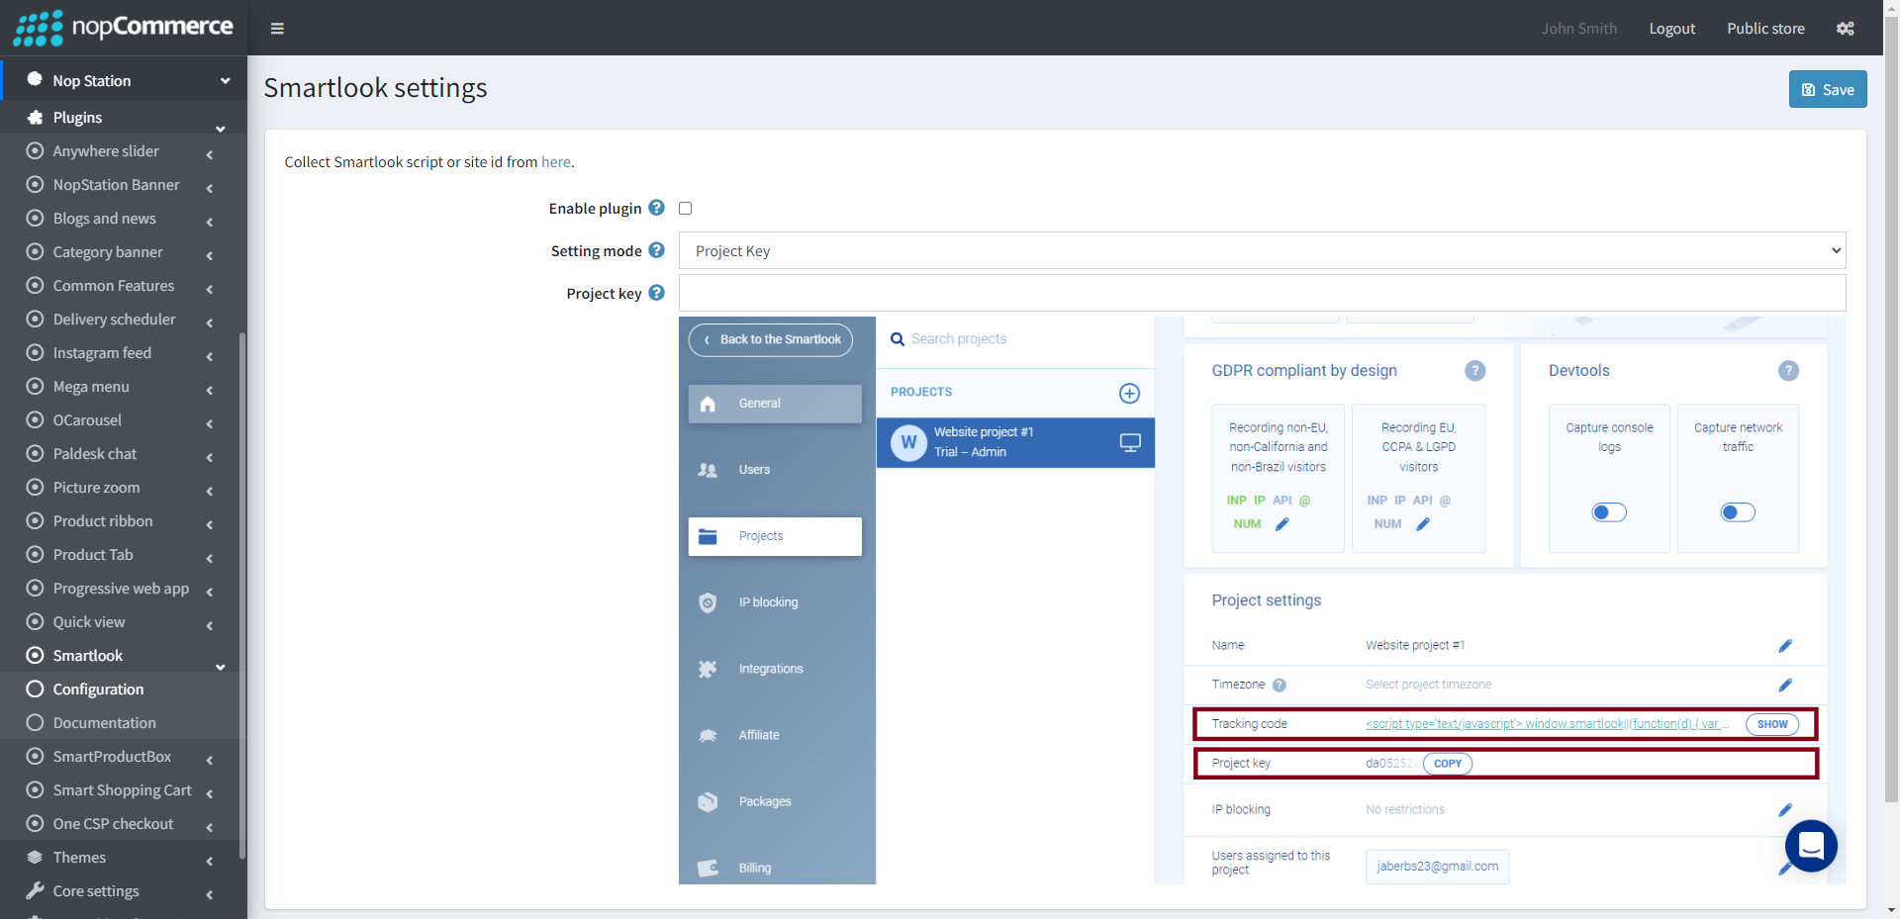
Task: Click Setting mode help question icon
Action: pyautogui.click(x=656, y=250)
